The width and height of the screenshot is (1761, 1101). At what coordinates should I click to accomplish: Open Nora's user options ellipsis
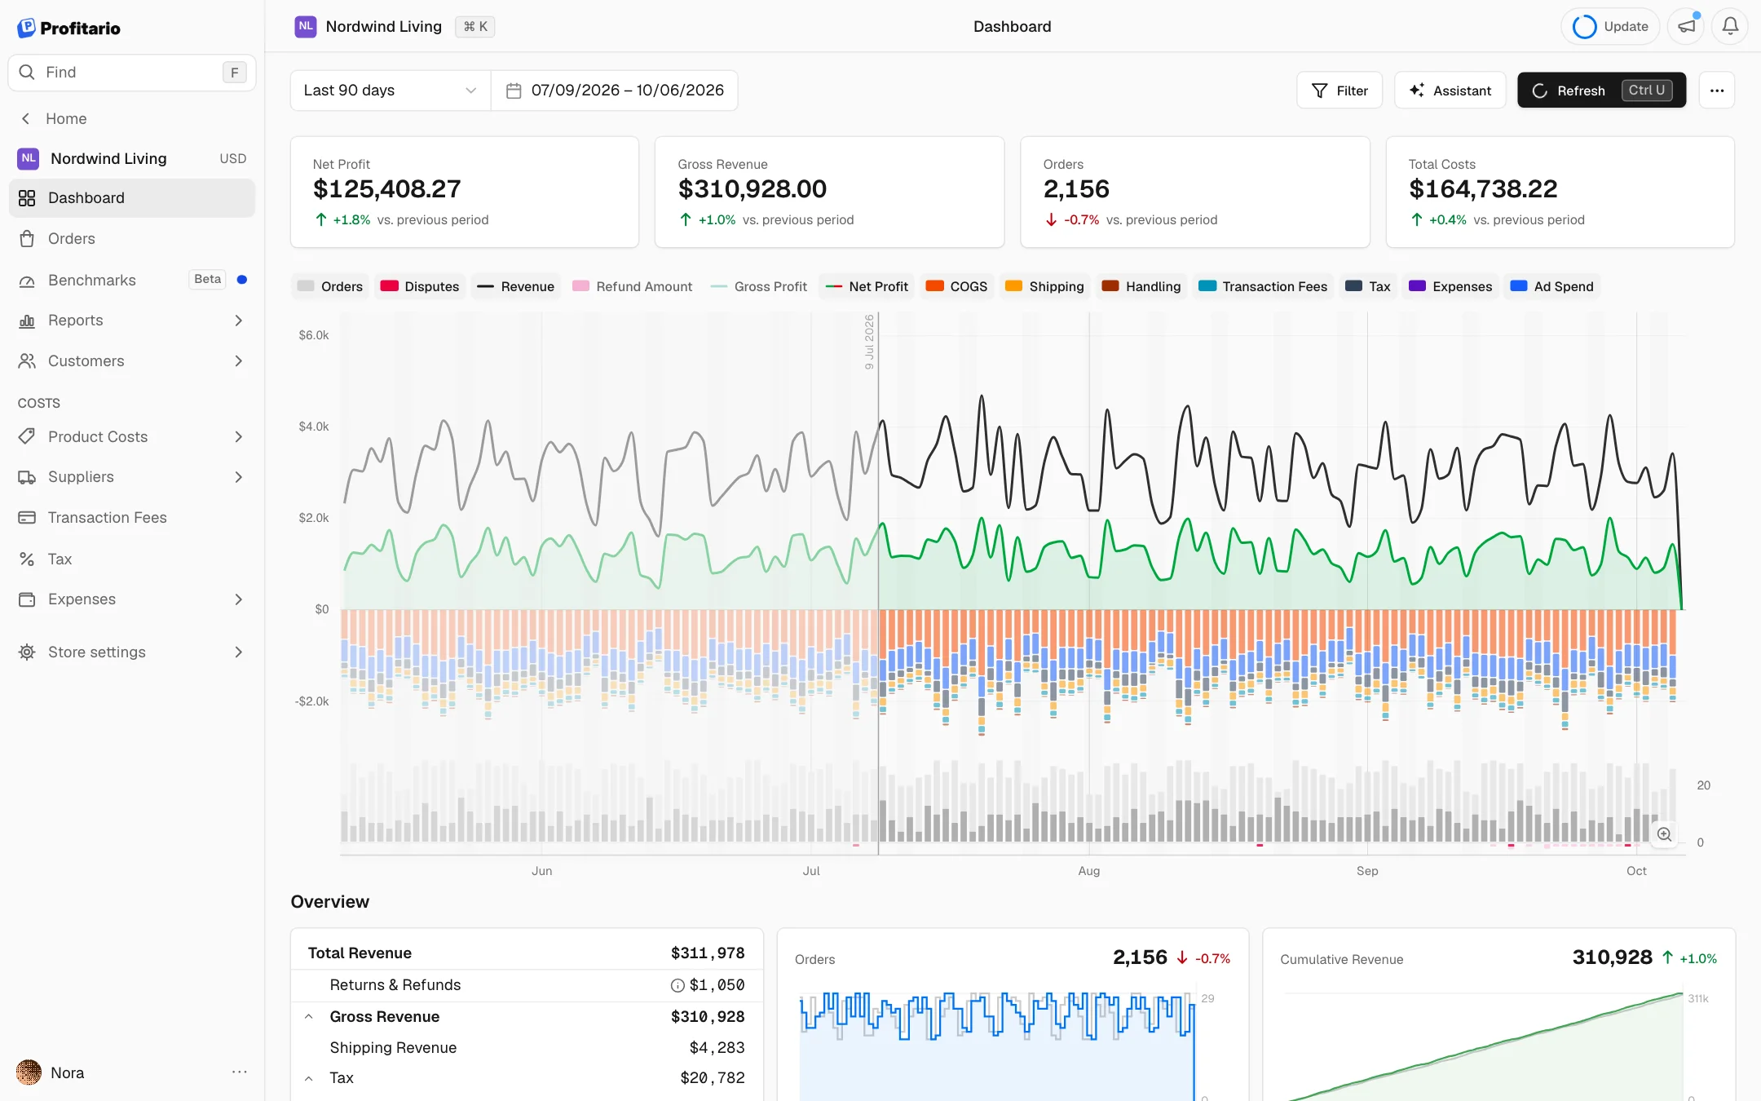click(239, 1072)
